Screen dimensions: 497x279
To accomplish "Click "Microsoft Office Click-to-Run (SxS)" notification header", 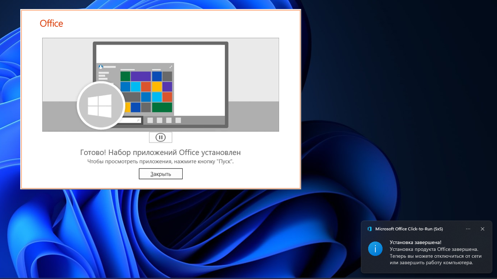I will point(408,229).
